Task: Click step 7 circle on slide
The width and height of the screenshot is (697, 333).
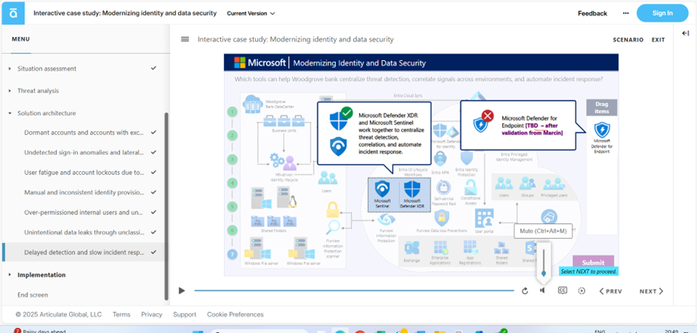Action: click(x=232, y=254)
